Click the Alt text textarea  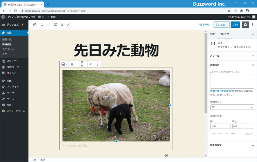(x=232, y=81)
